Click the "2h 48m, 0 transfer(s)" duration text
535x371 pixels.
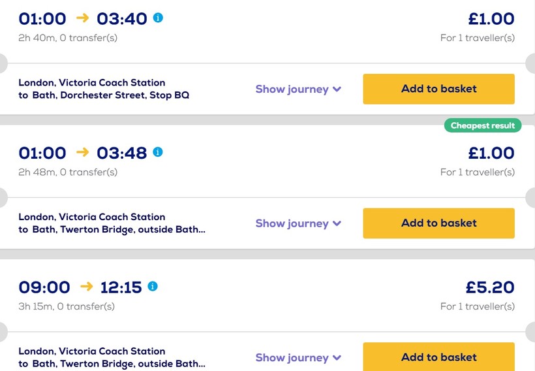(68, 172)
